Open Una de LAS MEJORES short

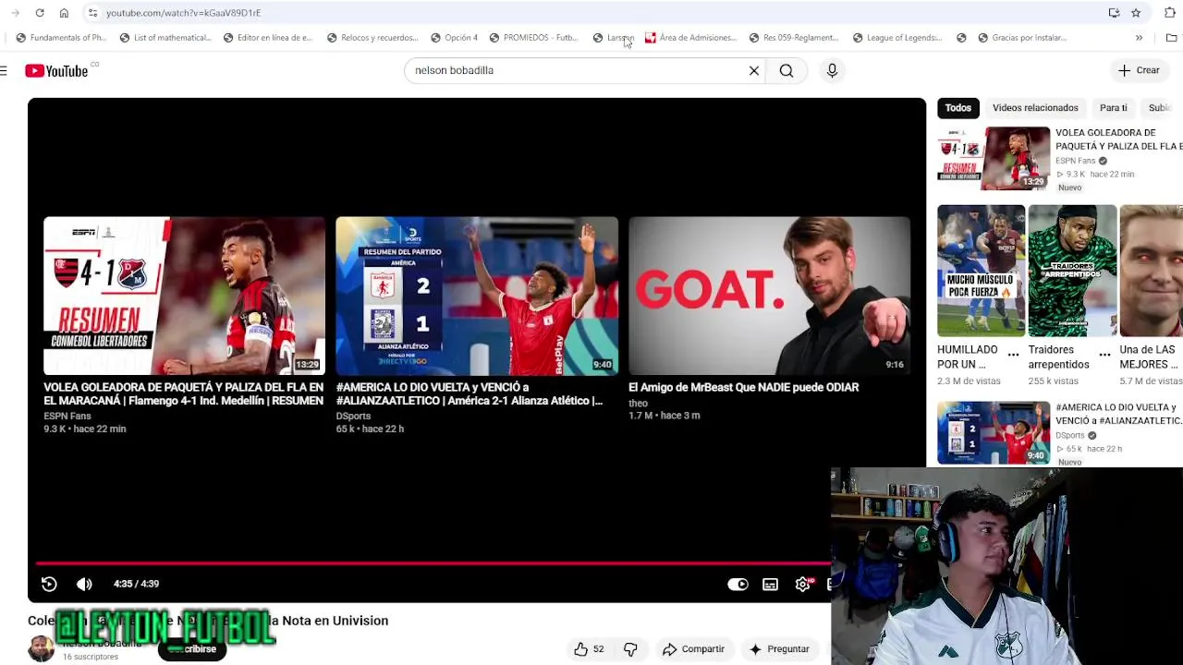click(x=1151, y=271)
